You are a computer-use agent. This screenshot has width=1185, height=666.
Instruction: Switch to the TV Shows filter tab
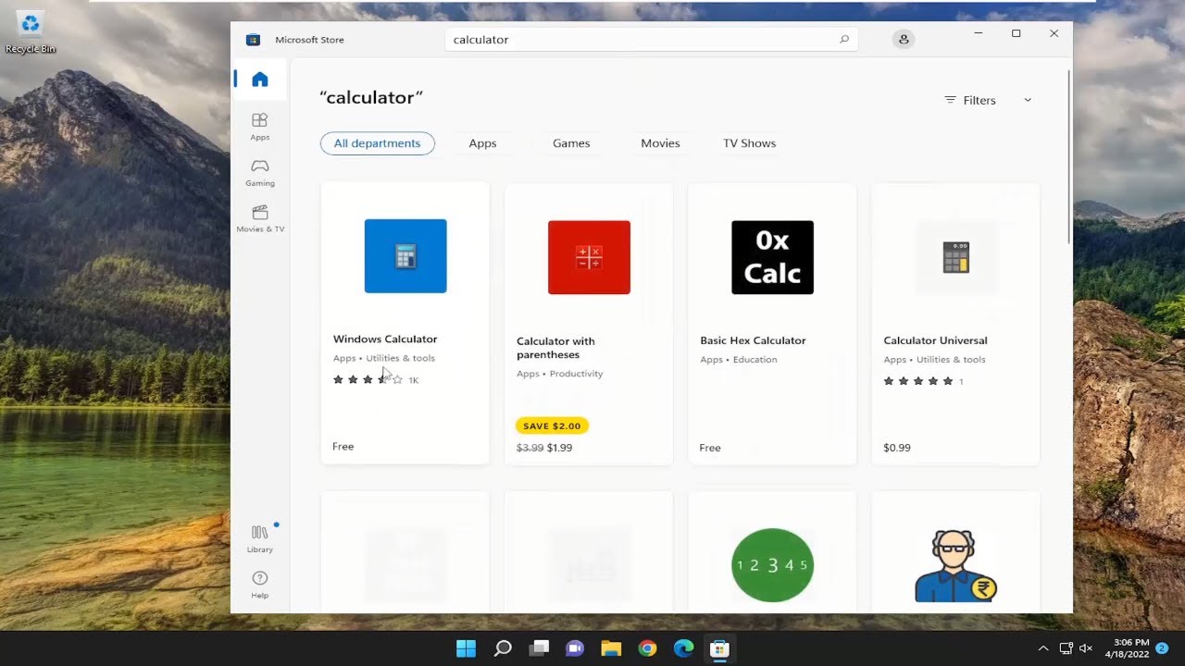click(x=750, y=143)
